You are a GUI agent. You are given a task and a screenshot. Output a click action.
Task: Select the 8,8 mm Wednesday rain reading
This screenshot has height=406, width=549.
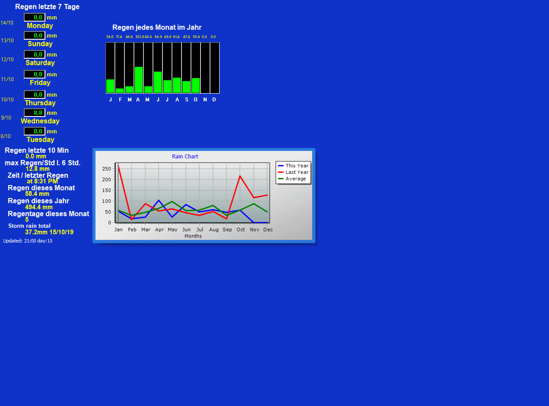[x=35, y=113]
